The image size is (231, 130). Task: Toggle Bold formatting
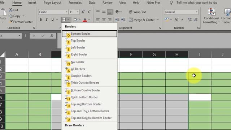(x=41, y=19)
